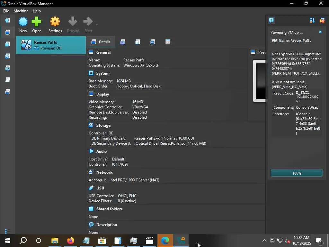Click the Storage section header link
The width and height of the screenshot is (329, 247).
pyautogui.click(x=103, y=125)
